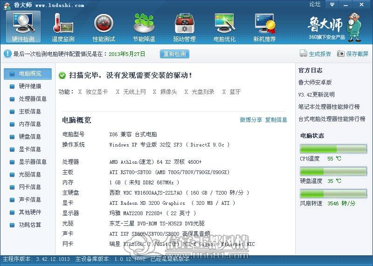The width and height of the screenshot is (373, 266).
Task: Click the CPU温度 progress bar
Action: coord(333,149)
